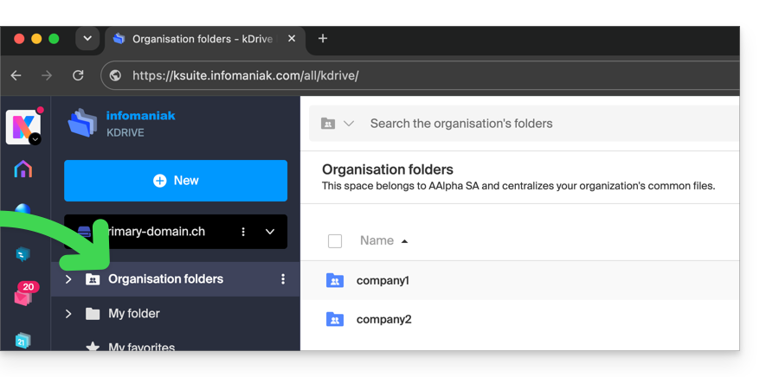766x377 pixels.
Task: Open the company2 folder name
Action: click(384, 319)
